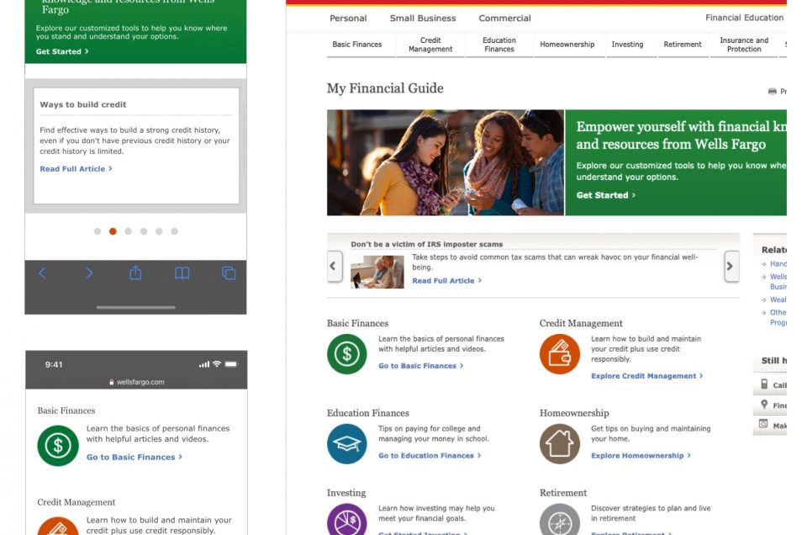Open Explore Credit Management link
This screenshot has width=807, height=535.
(x=646, y=376)
